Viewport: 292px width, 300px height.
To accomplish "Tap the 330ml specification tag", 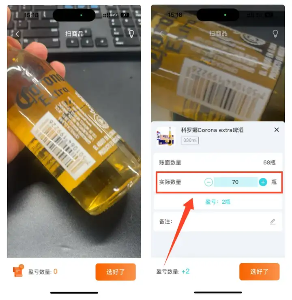I will (190, 140).
